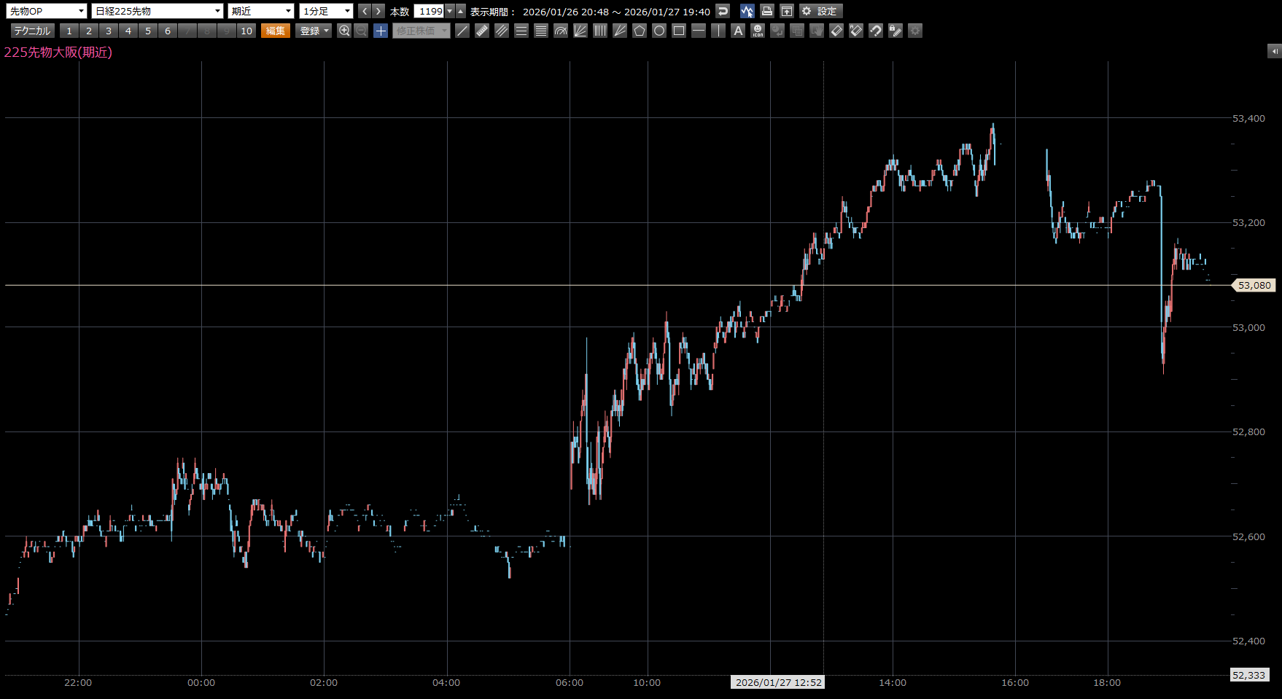This screenshot has width=1282, height=699.
Task: Switch to chart preset 10
Action: pos(246,31)
